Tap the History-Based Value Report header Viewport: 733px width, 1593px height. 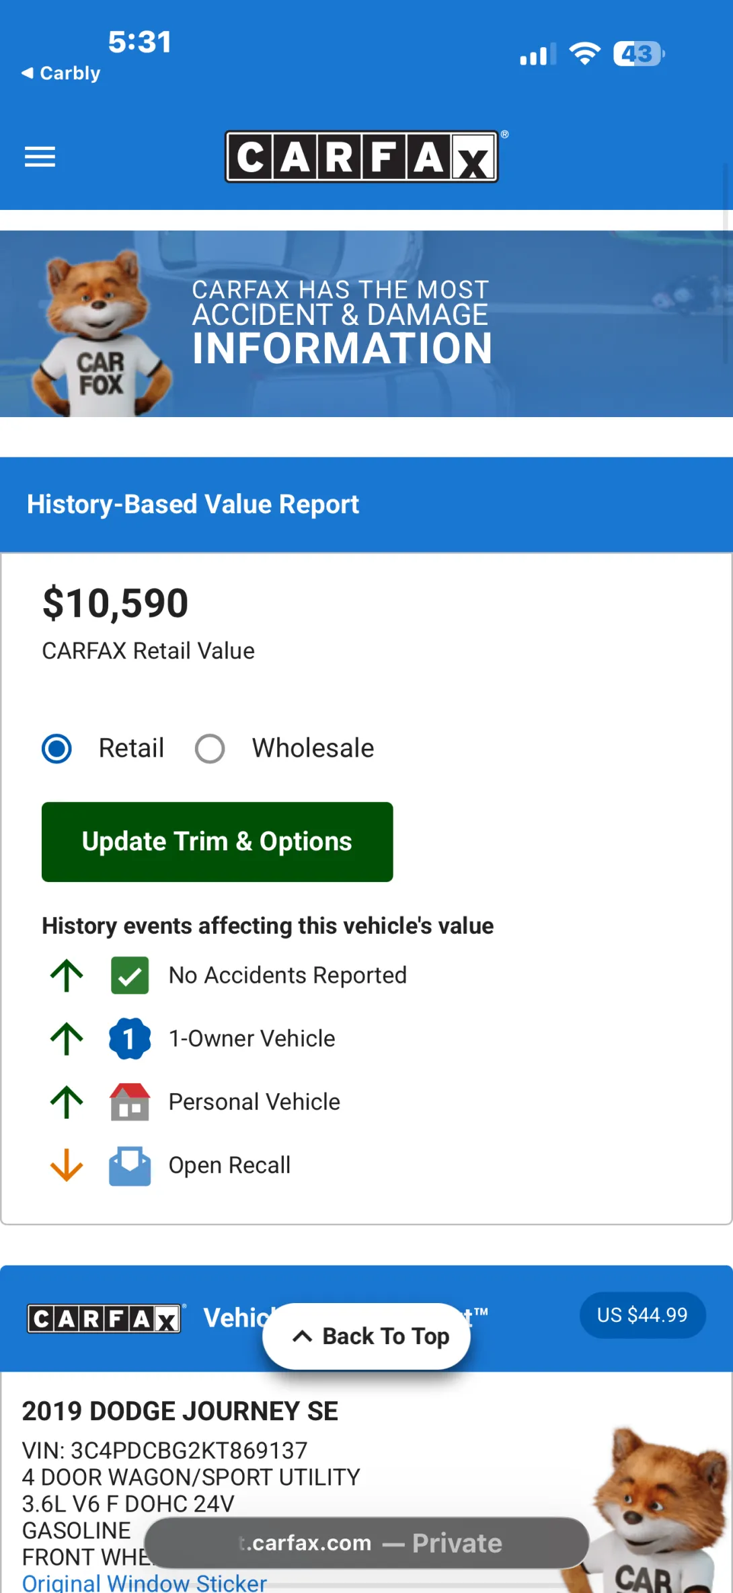tap(193, 505)
